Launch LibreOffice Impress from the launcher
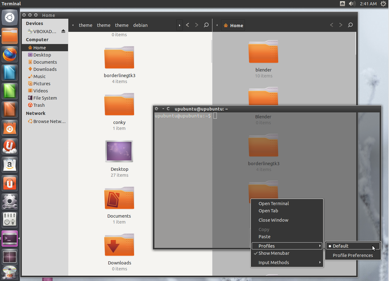The height and width of the screenshot is (281, 389). point(10,110)
